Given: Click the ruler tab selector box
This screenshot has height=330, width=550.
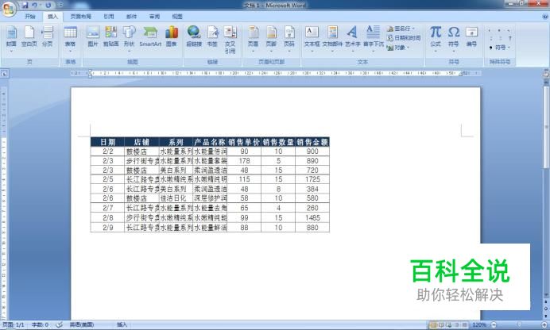Looking at the screenshot, I should point(4,74).
